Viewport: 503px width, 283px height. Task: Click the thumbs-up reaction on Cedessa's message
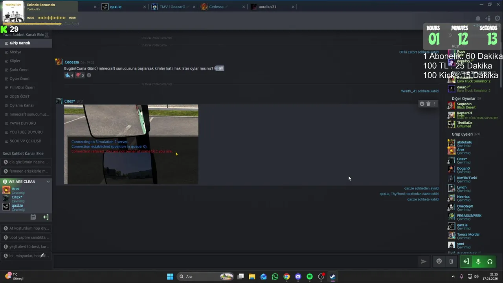point(69,75)
